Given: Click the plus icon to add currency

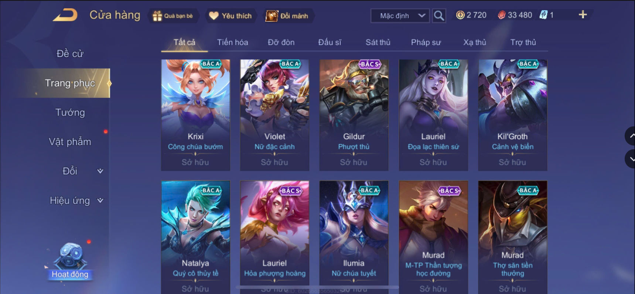Looking at the screenshot, I should pyautogui.click(x=583, y=15).
